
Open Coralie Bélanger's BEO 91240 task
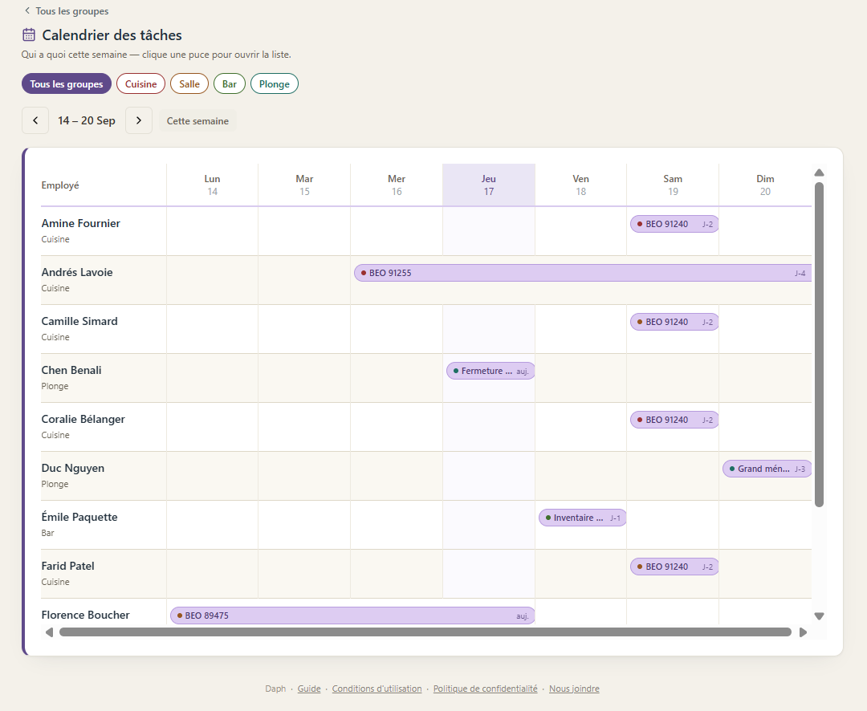[674, 420]
